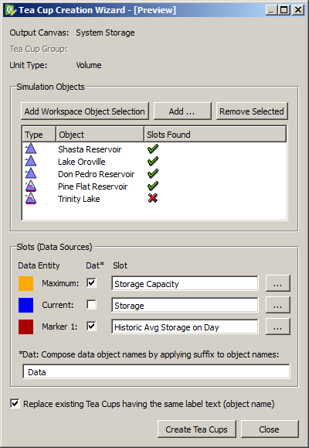Image resolution: width=309 pixels, height=448 pixels.
Task: Sort list by Object column header
Action: 100,135
